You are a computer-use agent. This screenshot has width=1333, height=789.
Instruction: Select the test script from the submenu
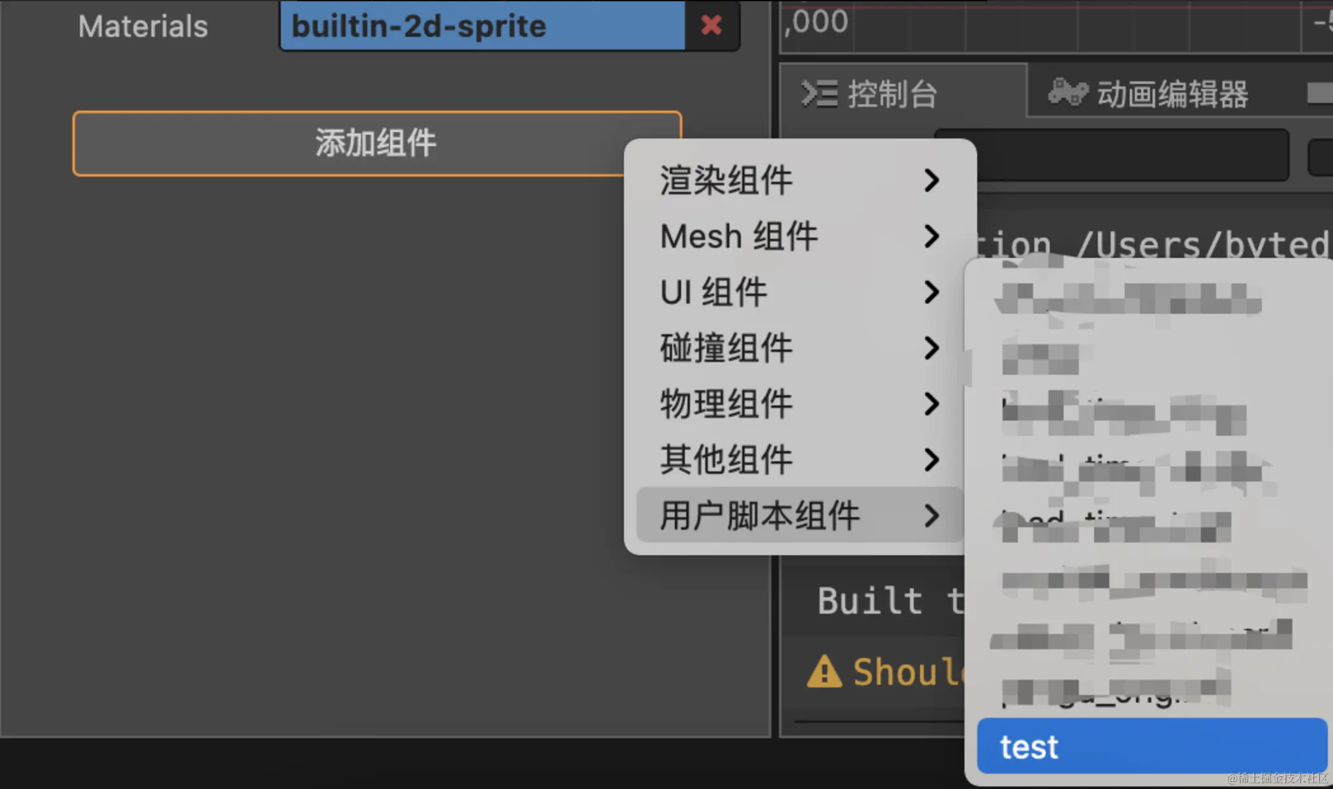click(x=1151, y=746)
